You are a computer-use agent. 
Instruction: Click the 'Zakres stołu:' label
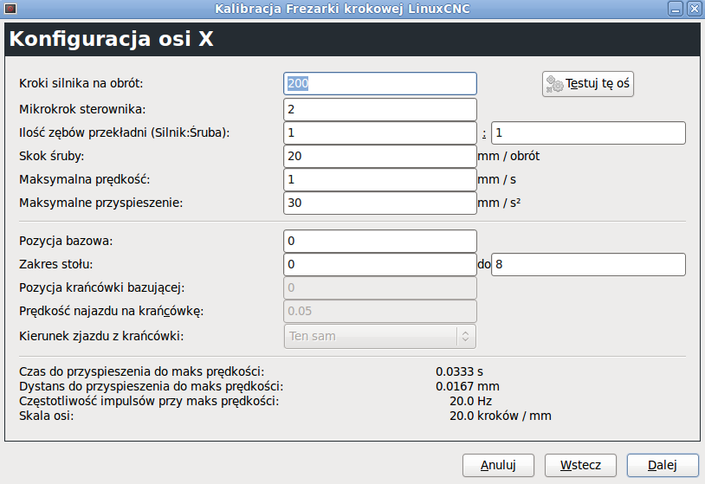point(55,264)
